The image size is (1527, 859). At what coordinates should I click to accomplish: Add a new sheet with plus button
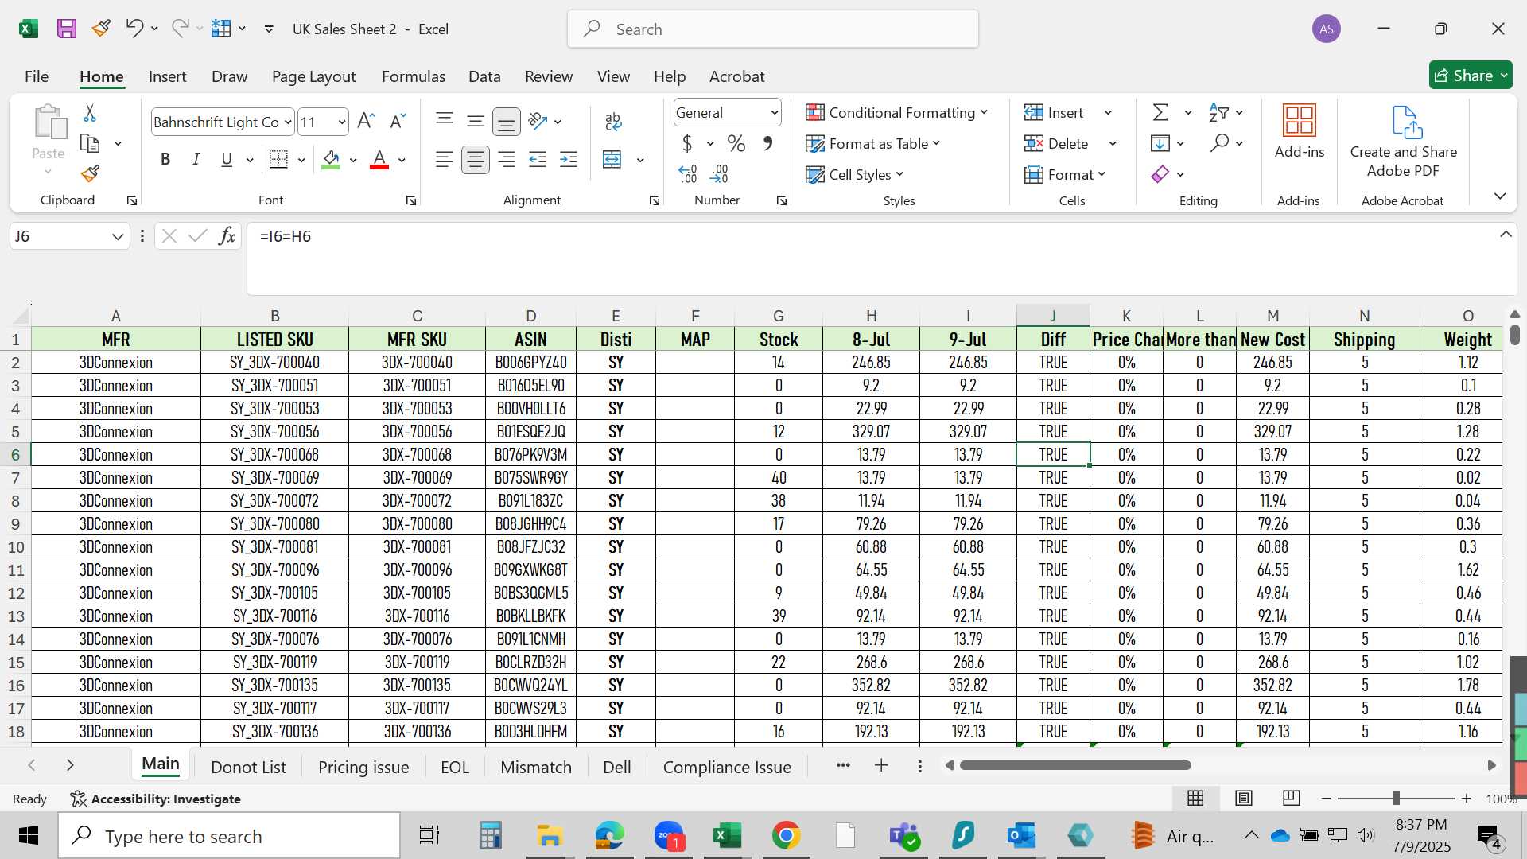point(881,765)
